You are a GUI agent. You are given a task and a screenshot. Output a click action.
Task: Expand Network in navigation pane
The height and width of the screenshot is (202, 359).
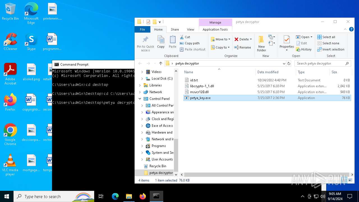coord(140,92)
